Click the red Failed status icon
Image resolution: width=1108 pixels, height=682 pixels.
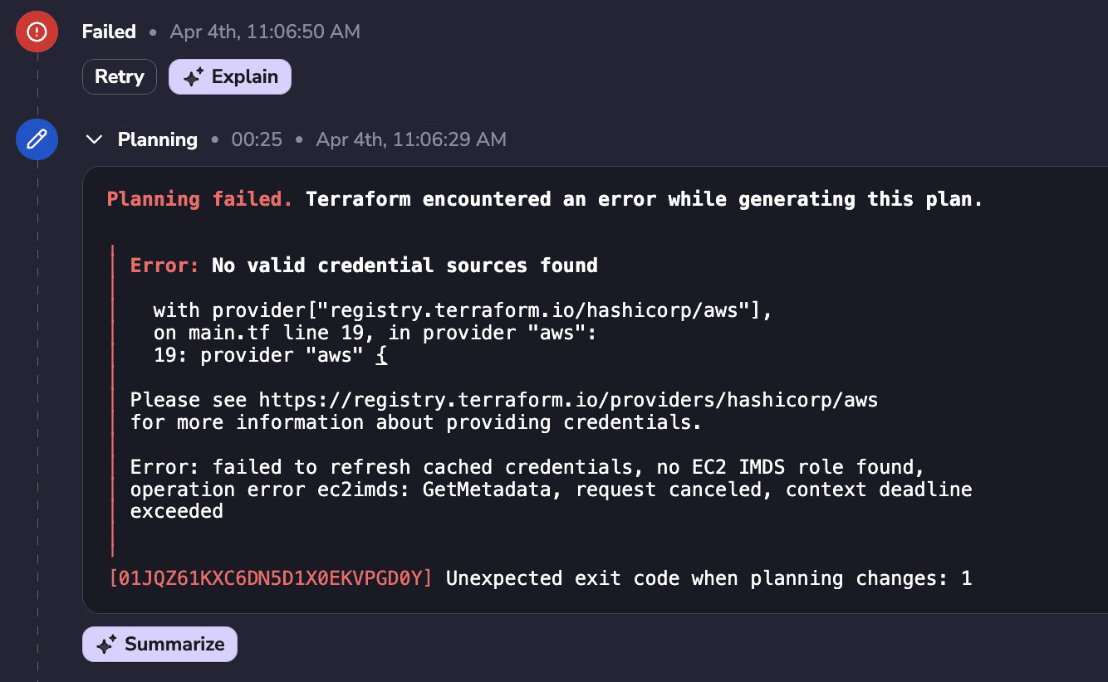(x=37, y=32)
